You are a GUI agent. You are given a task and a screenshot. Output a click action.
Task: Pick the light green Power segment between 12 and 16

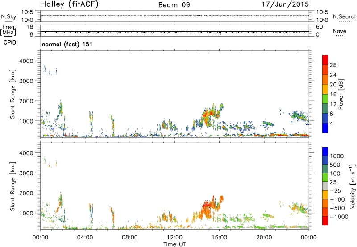(325, 99)
